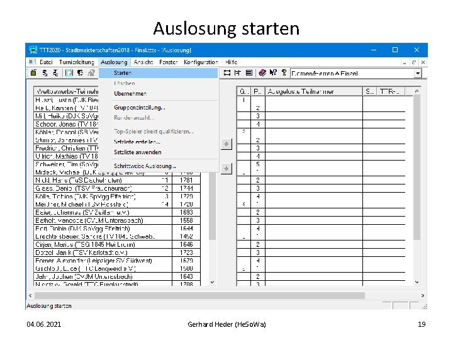This screenshot has height=340, width=453.
Task: Open the Ansicht menu
Action: [143, 62]
